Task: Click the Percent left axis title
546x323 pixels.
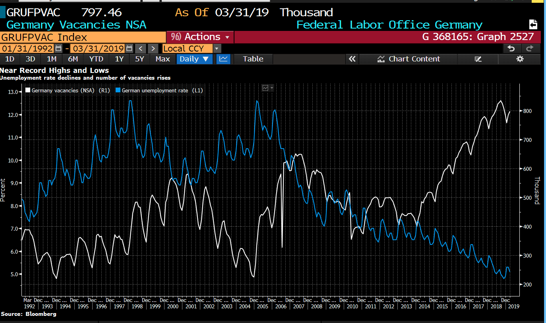Action: (x=3, y=190)
